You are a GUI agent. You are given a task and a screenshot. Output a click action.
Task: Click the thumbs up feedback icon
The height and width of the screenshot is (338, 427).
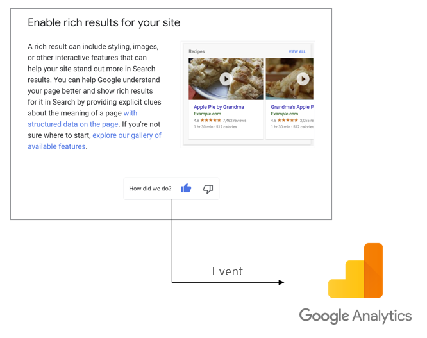(186, 189)
